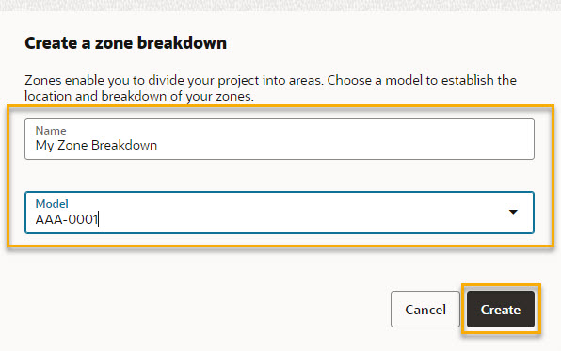Click the Create button
The height and width of the screenshot is (351, 561).
point(501,310)
